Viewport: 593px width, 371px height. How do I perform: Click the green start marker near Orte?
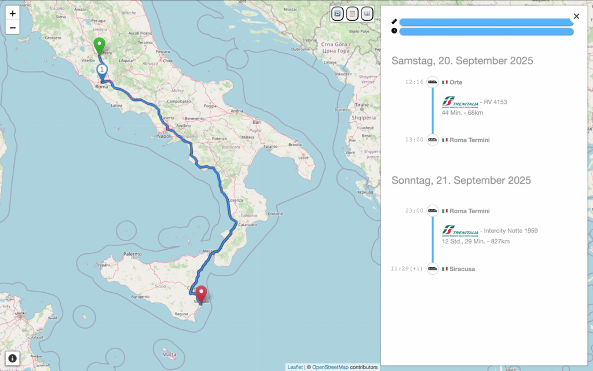click(x=100, y=46)
